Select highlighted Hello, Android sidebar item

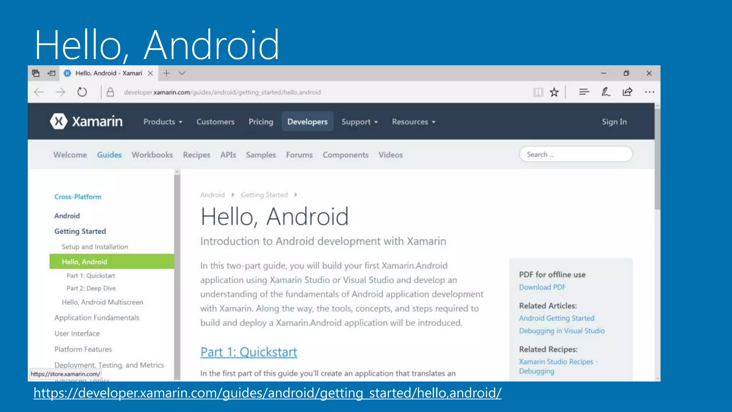[112, 261]
